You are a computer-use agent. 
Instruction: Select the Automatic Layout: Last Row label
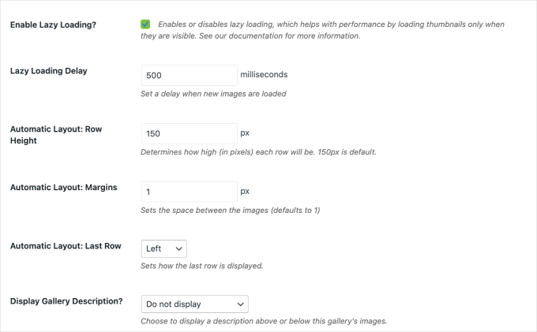click(66, 245)
